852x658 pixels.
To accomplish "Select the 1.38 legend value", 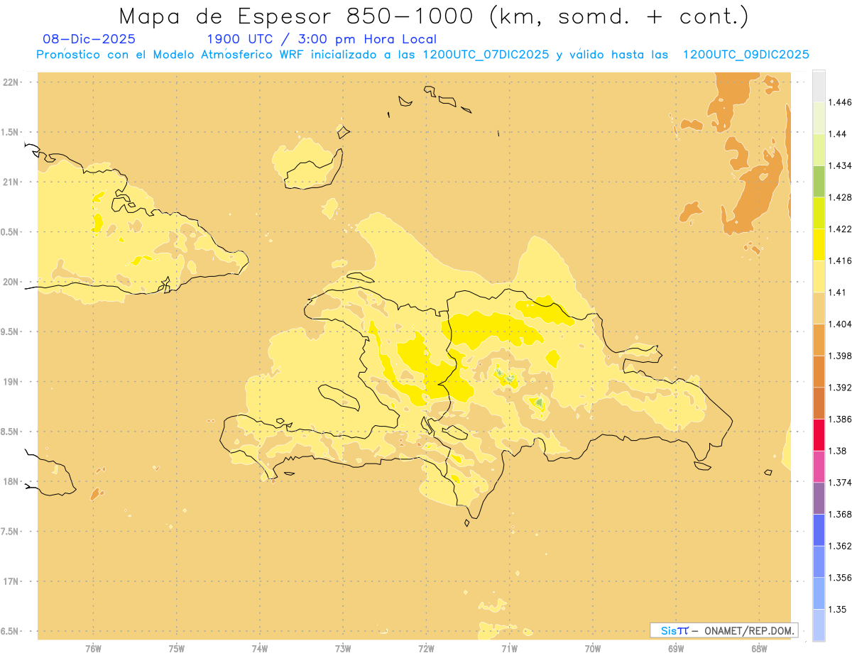I will pyautogui.click(x=837, y=451).
